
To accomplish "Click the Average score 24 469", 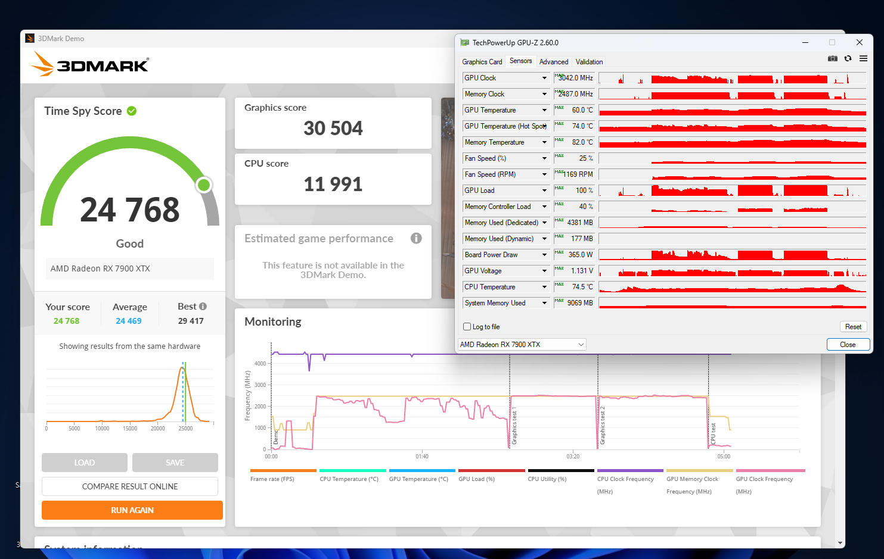I will (x=129, y=321).
